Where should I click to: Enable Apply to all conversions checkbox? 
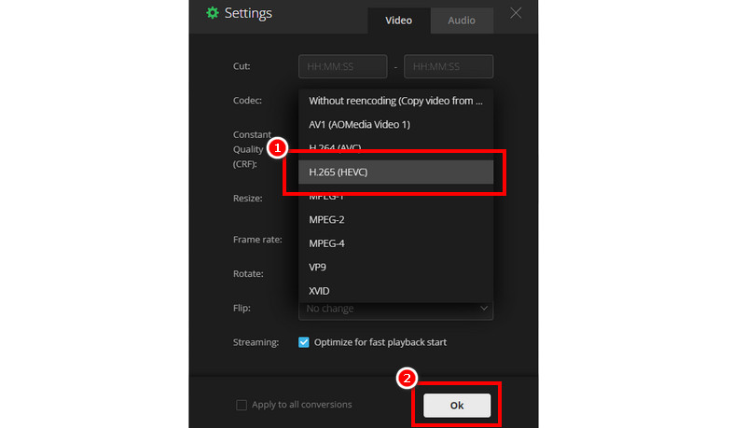[x=242, y=405]
